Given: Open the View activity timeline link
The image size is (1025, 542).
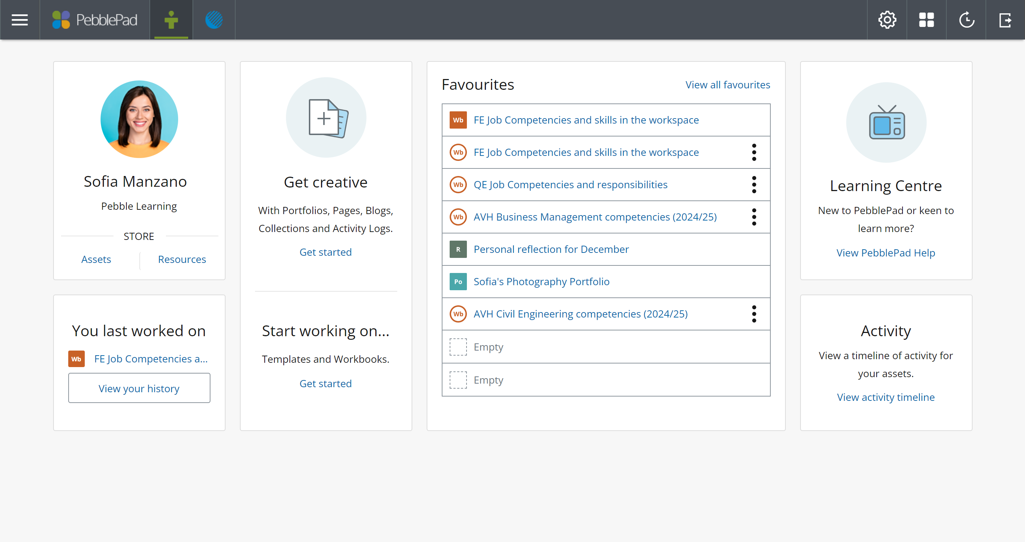Looking at the screenshot, I should (x=886, y=397).
